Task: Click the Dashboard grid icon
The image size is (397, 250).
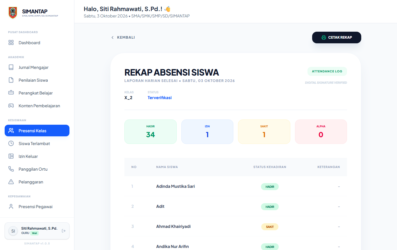Action: click(11, 43)
